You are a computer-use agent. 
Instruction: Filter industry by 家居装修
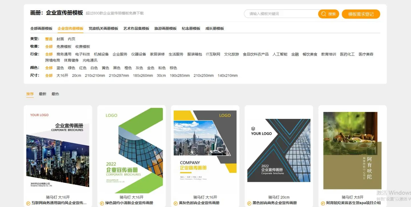(157, 54)
